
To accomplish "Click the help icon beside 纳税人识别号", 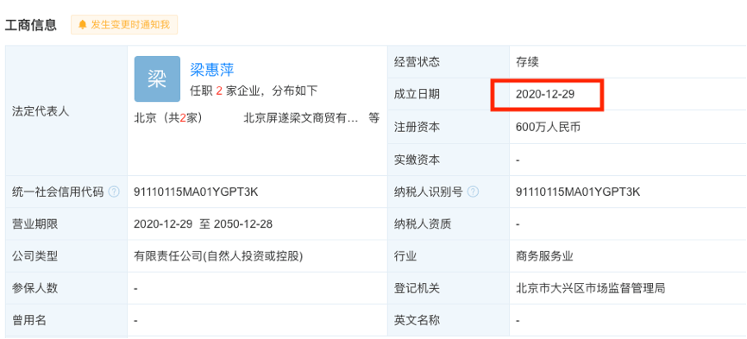I will click(473, 191).
